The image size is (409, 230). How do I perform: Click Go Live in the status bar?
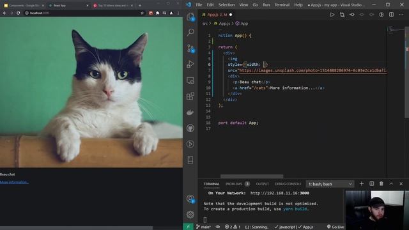point(336,227)
